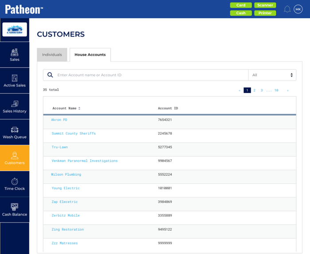The width and height of the screenshot is (310, 254).
Task: Click the notification bell icon
Action: point(287,9)
